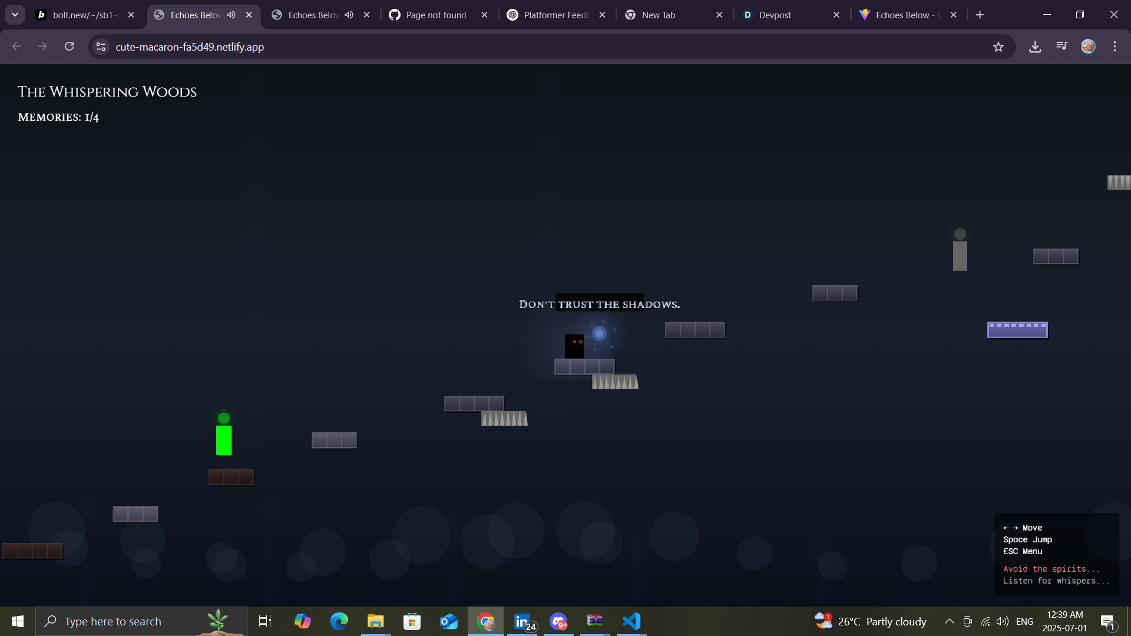Open a new tab with the plus button
1131x636 pixels.
(x=980, y=15)
